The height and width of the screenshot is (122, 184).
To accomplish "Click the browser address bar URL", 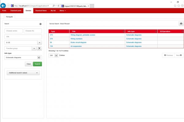I will pyautogui.click(x=32, y=6).
